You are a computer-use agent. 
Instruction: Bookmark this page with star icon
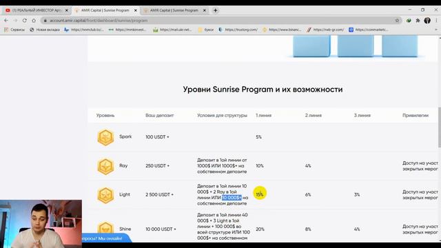point(397,21)
